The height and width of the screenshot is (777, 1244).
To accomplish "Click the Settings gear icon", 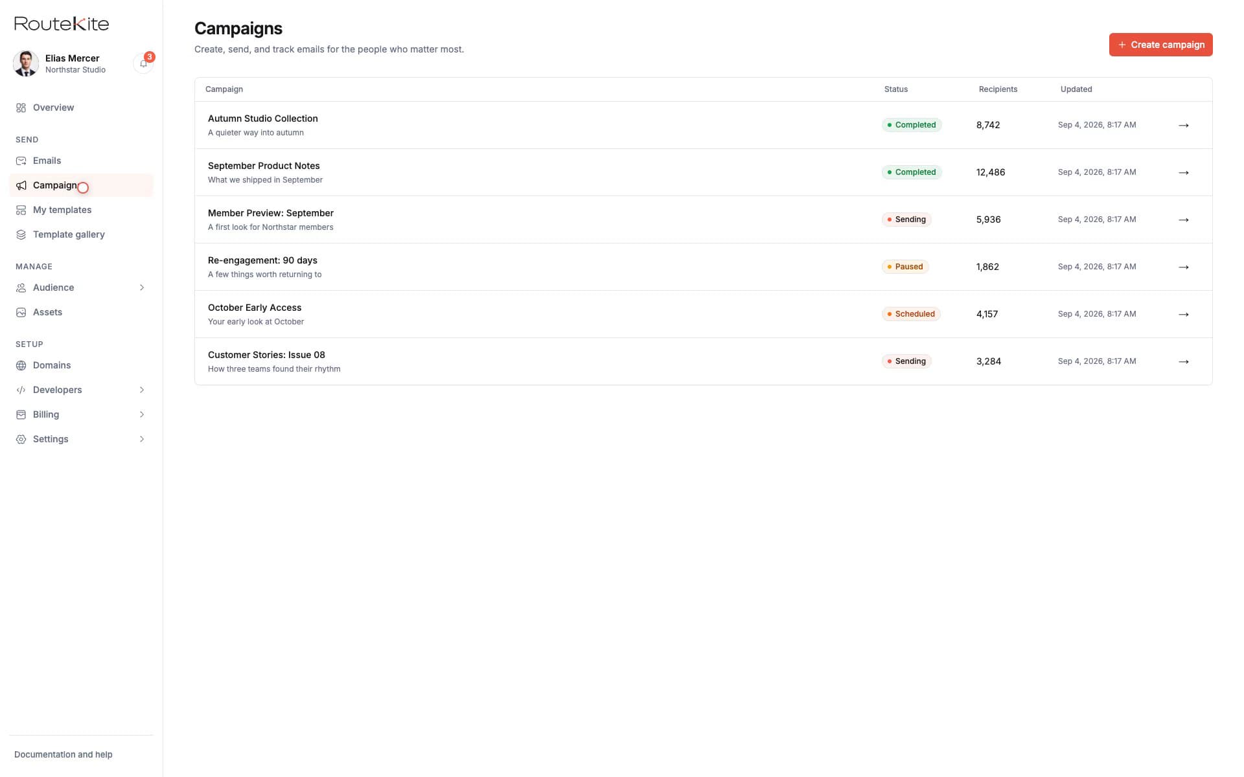I will pyautogui.click(x=21, y=439).
